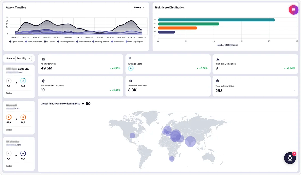Open the Bank, Ltd. update card title

[17, 69]
